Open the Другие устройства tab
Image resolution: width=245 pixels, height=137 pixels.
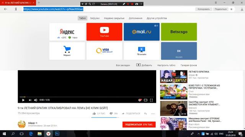click(157, 18)
